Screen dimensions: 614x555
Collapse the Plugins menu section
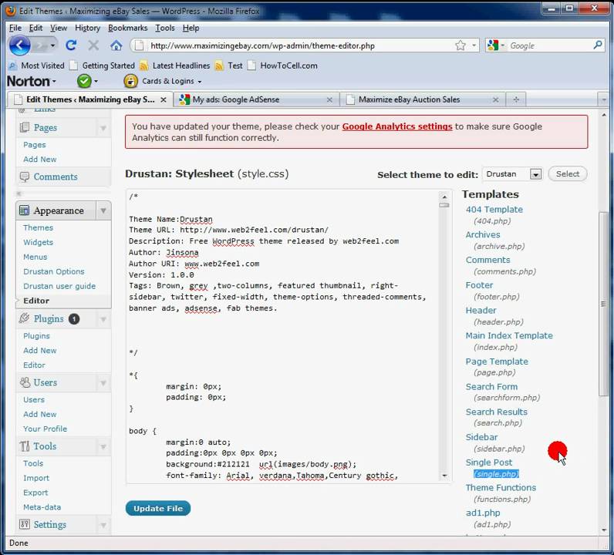click(103, 319)
